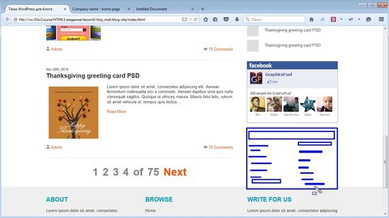Screen dimensions: 389x218
Task: Click the comment bubble icon beside lower 10 Comments
Action: tap(205, 147)
